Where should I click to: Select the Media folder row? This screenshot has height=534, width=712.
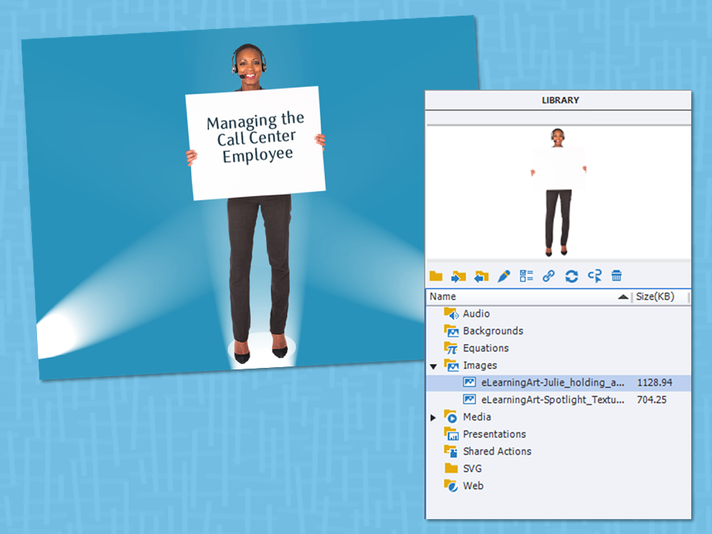click(558, 417)
